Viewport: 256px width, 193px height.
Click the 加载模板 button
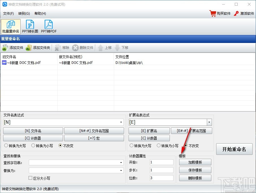click(195, 162)
